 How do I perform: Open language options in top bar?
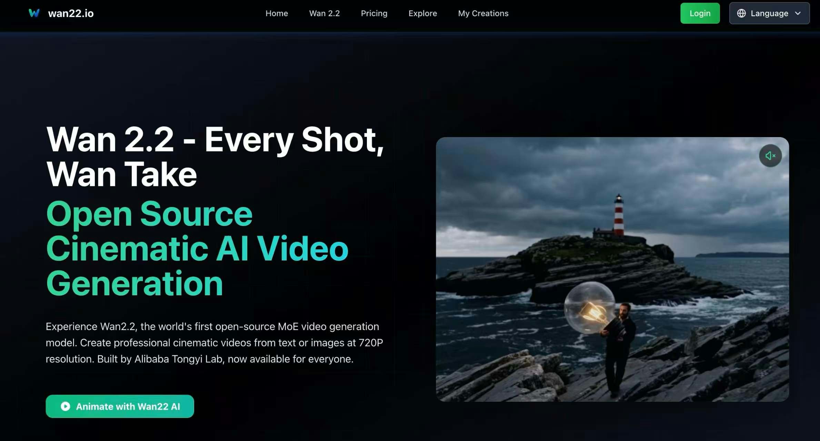click(x=769, y=13)
